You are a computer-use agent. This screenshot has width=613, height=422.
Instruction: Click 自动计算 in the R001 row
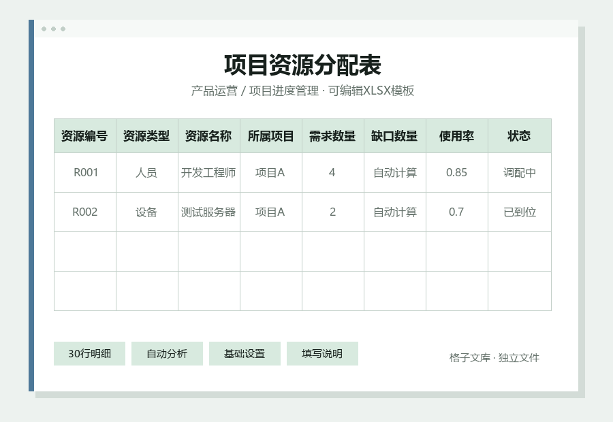coord(395,173)
